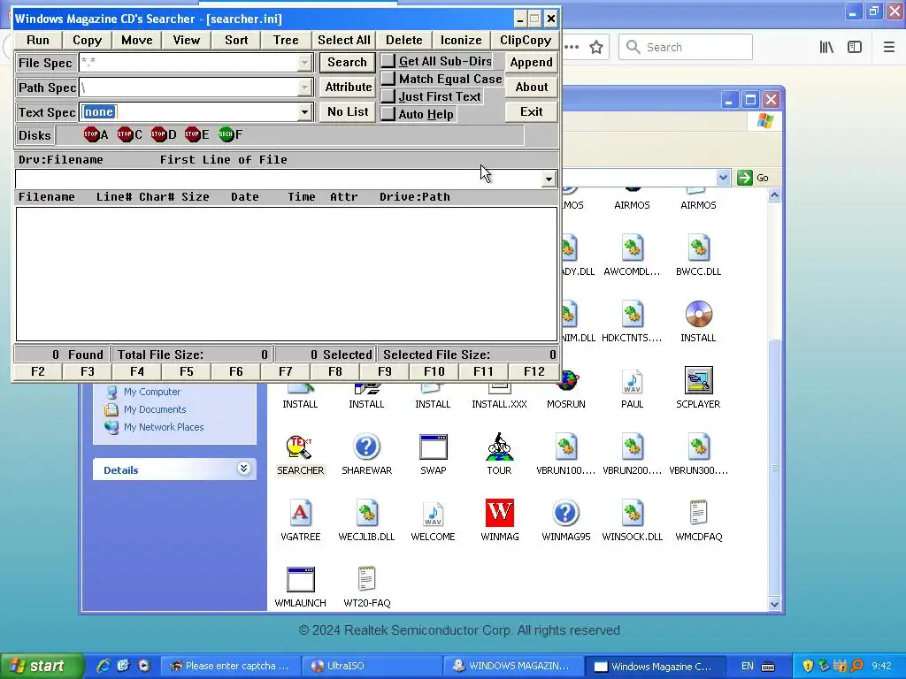
Task: Click Select All in Searcher
Action: [344, 40]
